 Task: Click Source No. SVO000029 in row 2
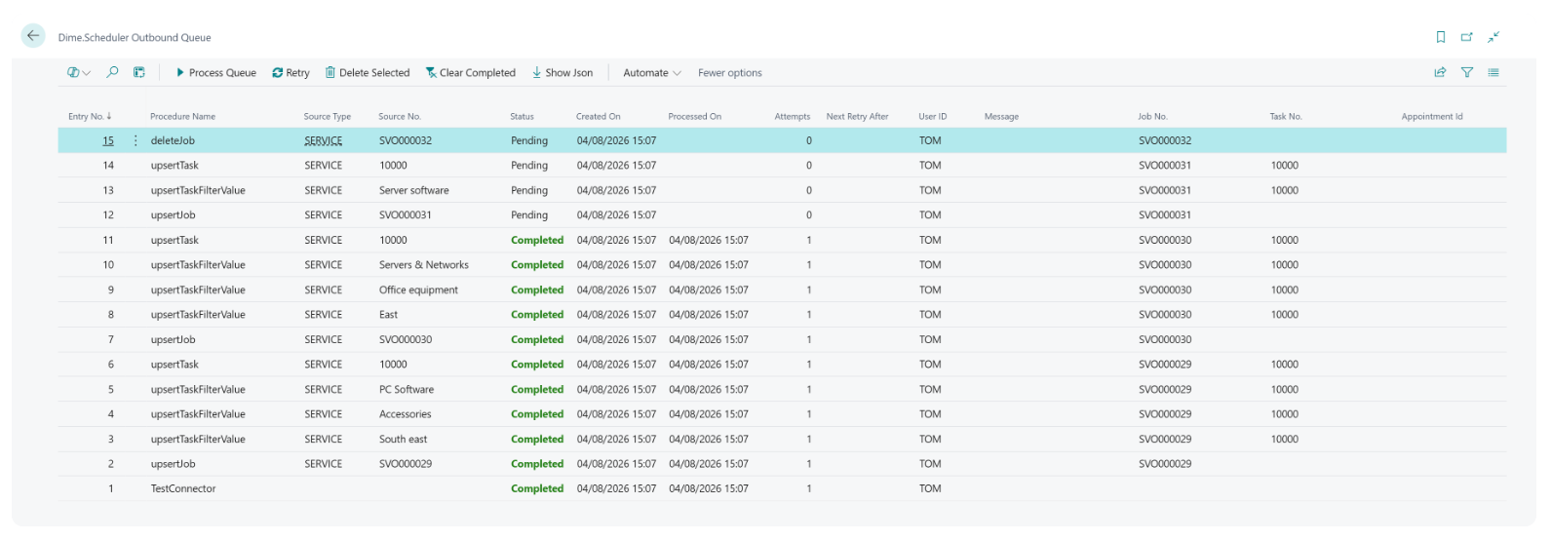coord(406,464)
